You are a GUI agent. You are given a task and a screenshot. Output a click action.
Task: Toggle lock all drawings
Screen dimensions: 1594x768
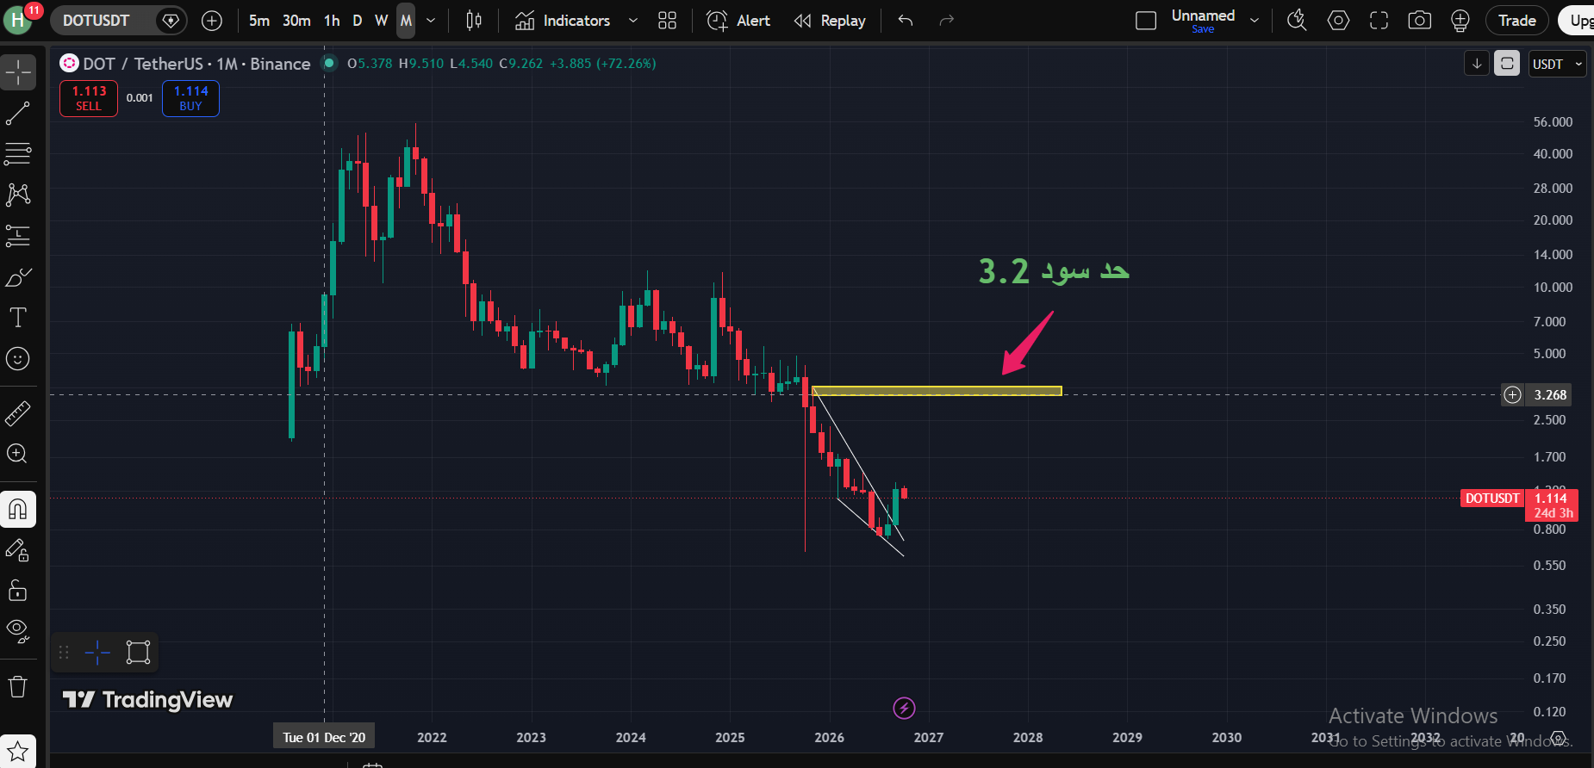18,591
